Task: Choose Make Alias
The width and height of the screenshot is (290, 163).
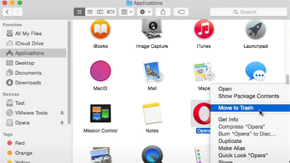Action: (x=250, y=148)
